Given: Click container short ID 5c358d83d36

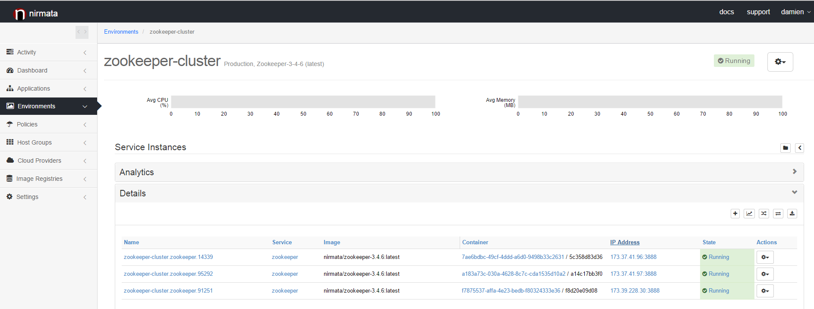Looking at the screenshot, I should point(586,257).
